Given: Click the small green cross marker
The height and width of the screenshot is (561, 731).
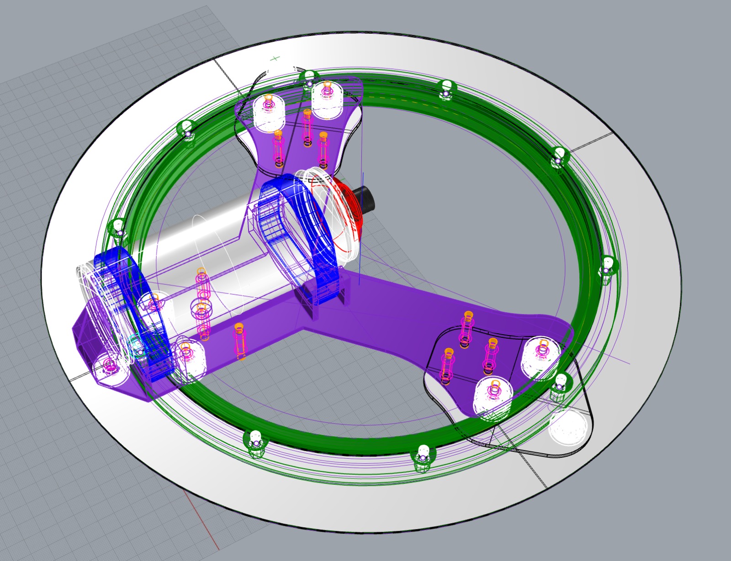Looking at the screenshot, I should tap(275, 58).
